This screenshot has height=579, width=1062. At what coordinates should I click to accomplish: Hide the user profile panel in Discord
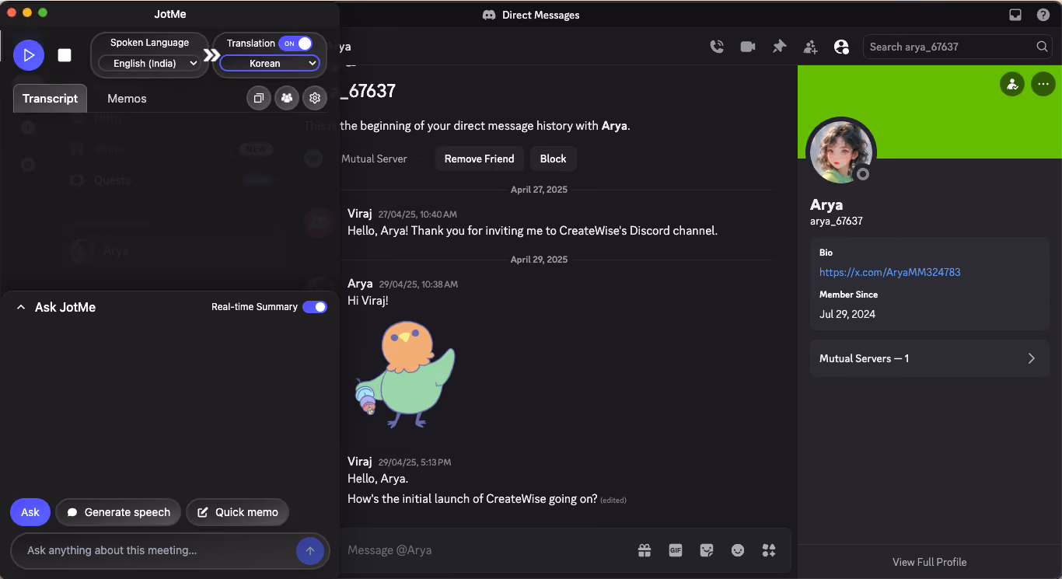click(x=841, y=47)
